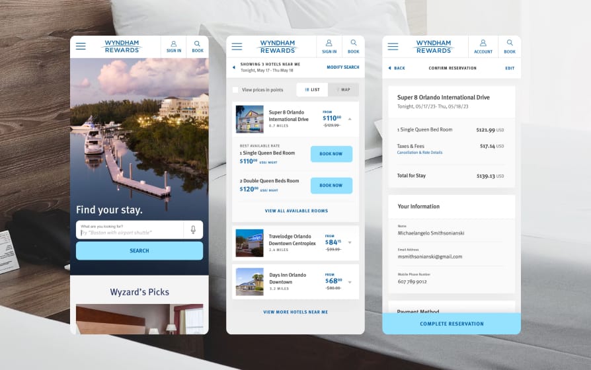The image size is (591, 370).
Task: Switch to Map view tab
Action: click(343, 90)
